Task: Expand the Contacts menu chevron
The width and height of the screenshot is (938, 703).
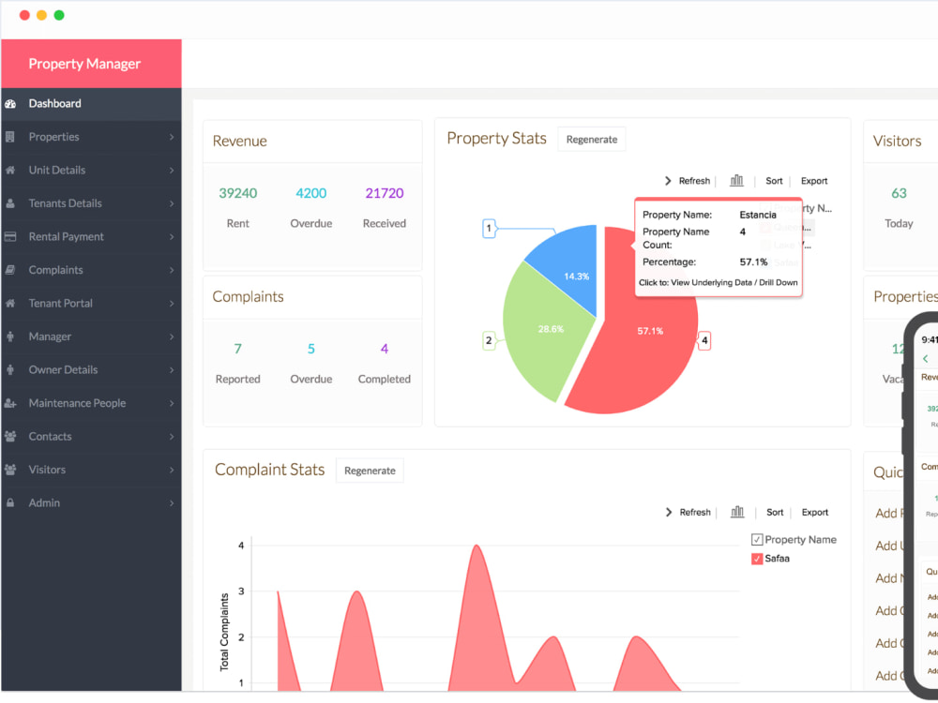Action: click(x=171, y=437)
